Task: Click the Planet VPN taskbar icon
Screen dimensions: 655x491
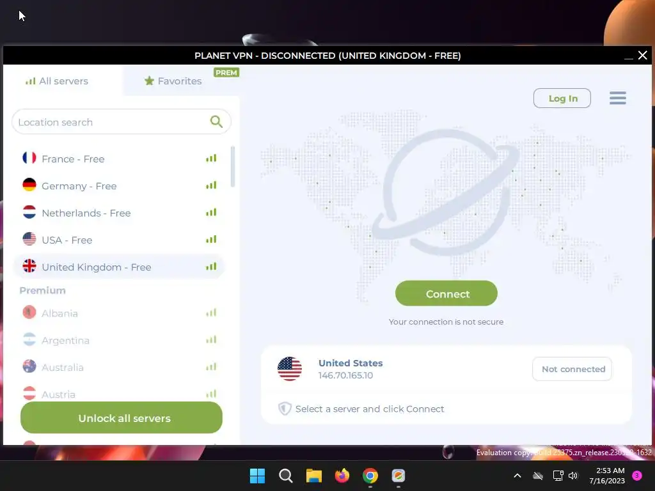Action: pos(398,476)
